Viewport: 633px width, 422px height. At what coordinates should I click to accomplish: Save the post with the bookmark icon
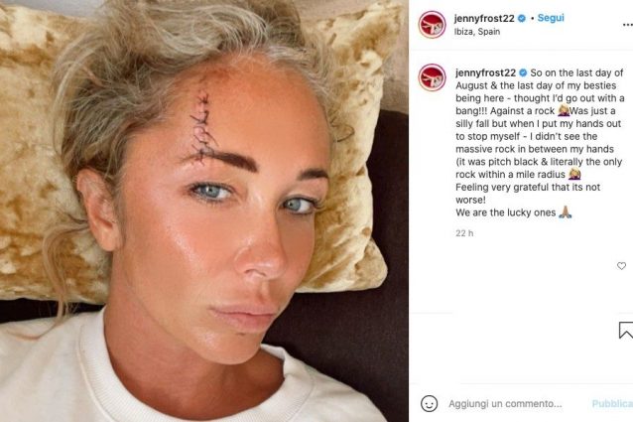tap(626, 330)
